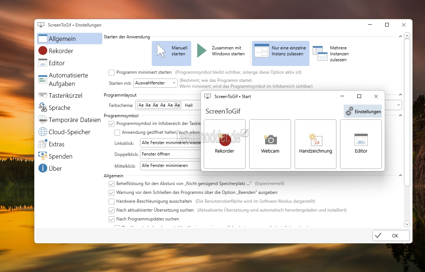Close the Einstellungen window
The height and width of the screenshot is (272, 425).
coord(404,25)
